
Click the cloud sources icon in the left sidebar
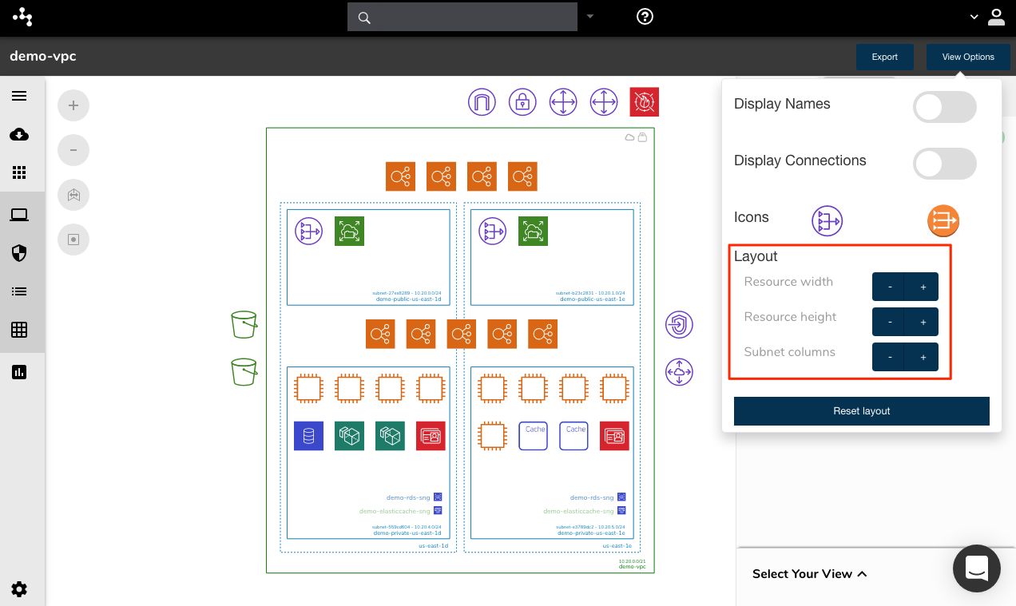19,134
